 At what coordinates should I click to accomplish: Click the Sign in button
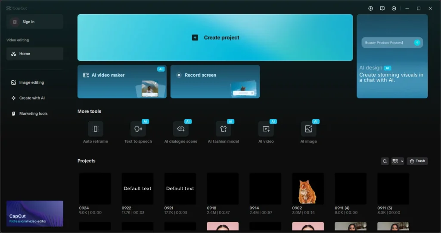coord(34,22)
